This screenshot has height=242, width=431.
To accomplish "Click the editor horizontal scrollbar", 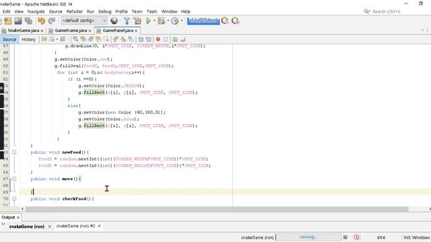I will (x=217, y=209).
